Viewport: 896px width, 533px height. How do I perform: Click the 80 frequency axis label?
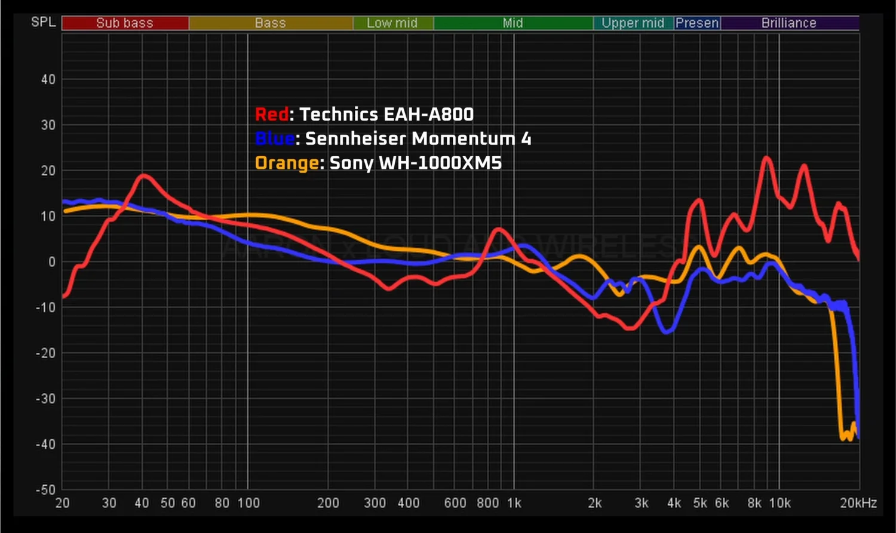click(x=222, y=503)
